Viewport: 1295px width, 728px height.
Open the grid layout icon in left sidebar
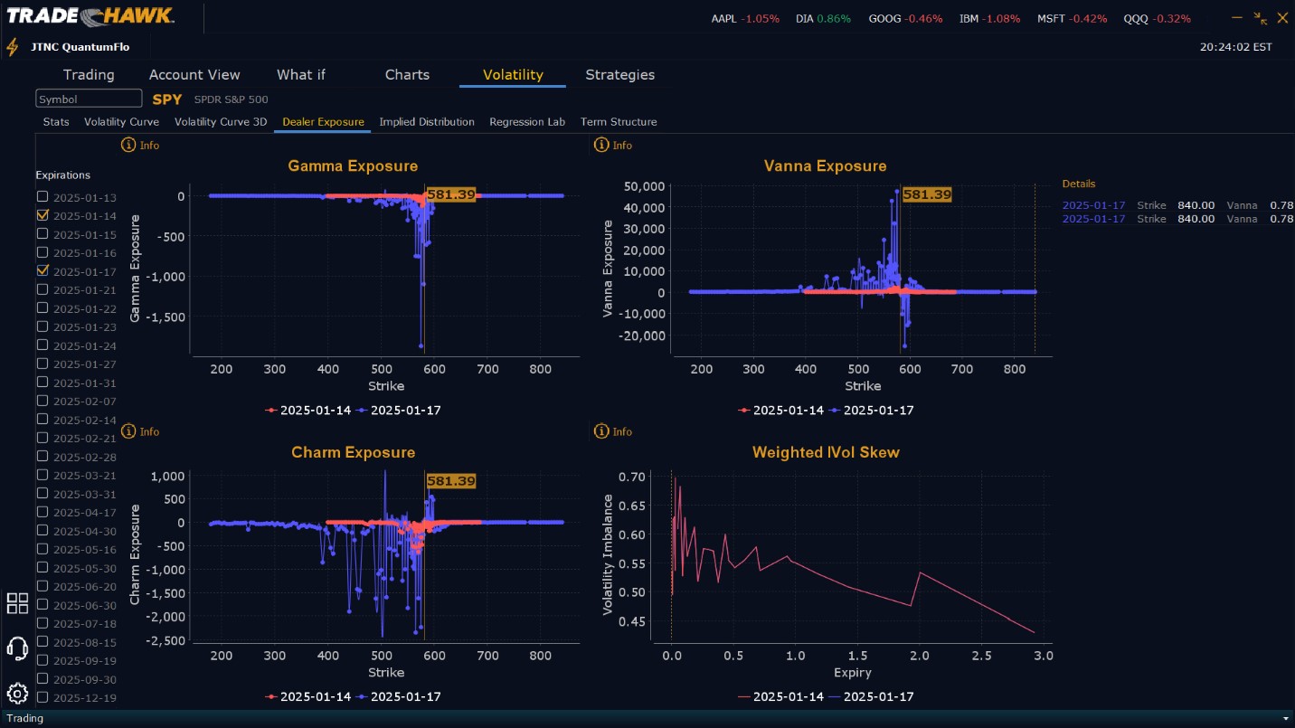(17, 603)
